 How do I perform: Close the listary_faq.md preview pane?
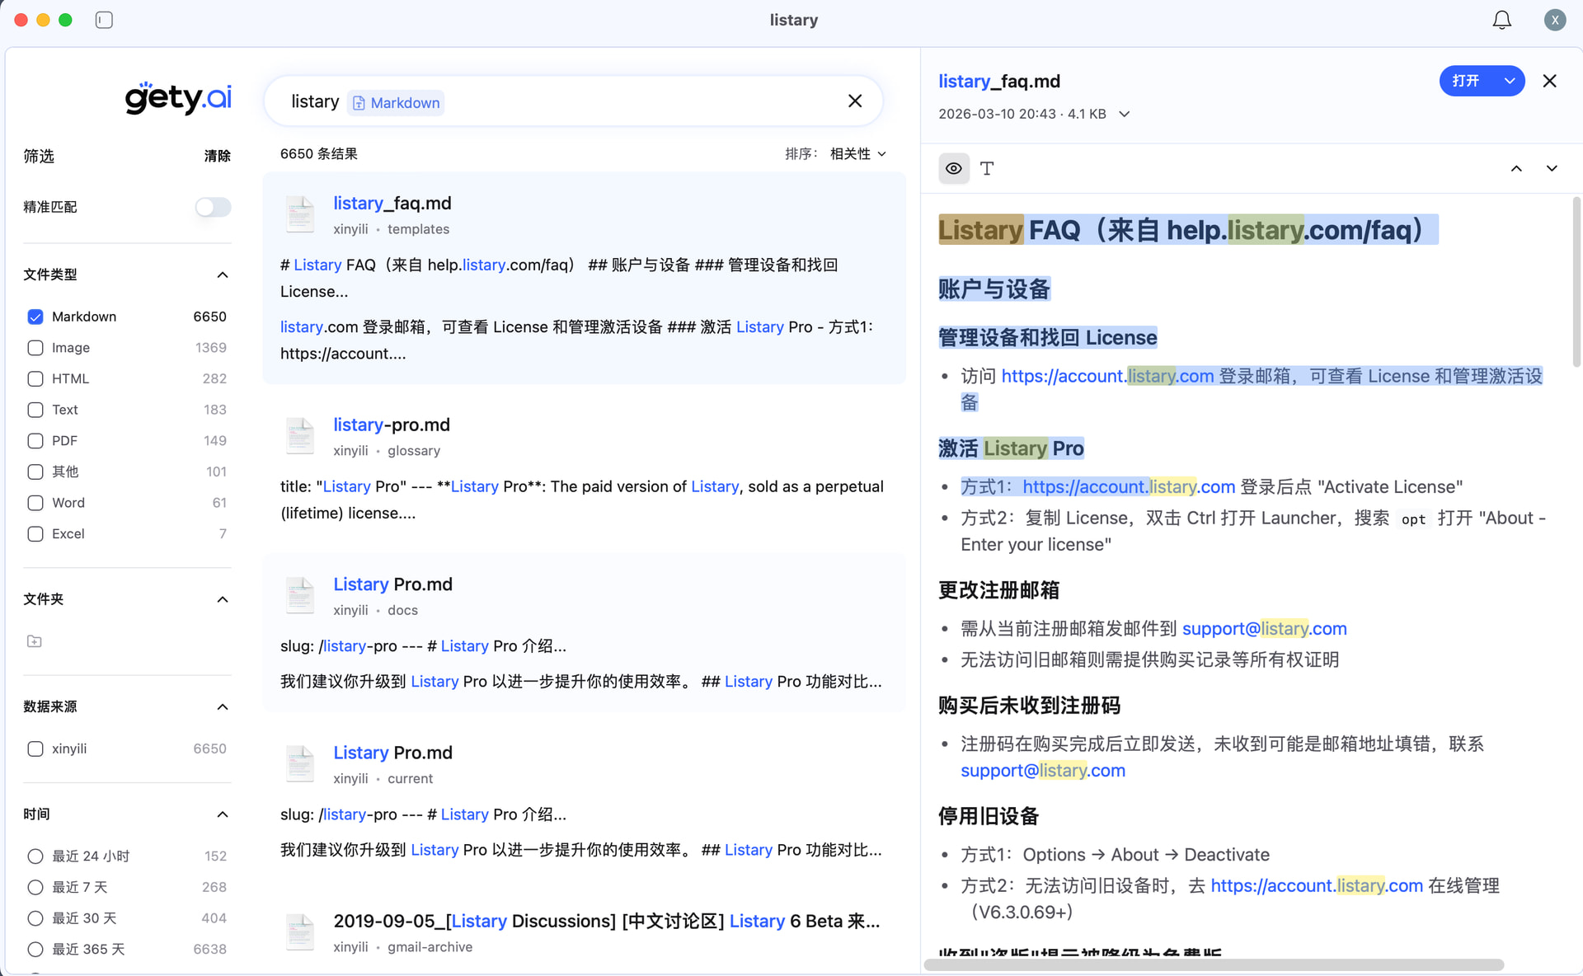[x=1549, y=81]
